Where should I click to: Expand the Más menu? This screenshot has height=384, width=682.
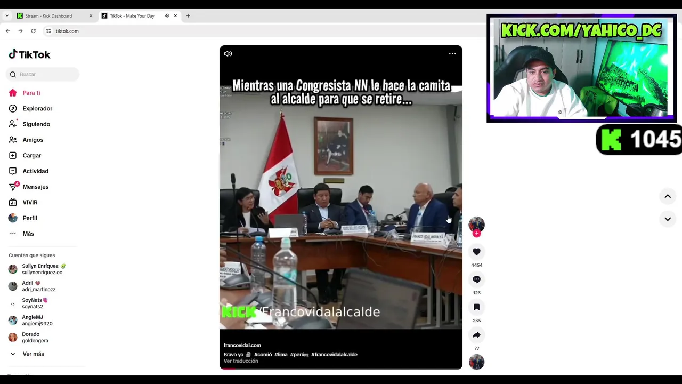pyautogui.click(x=28, y=234)
